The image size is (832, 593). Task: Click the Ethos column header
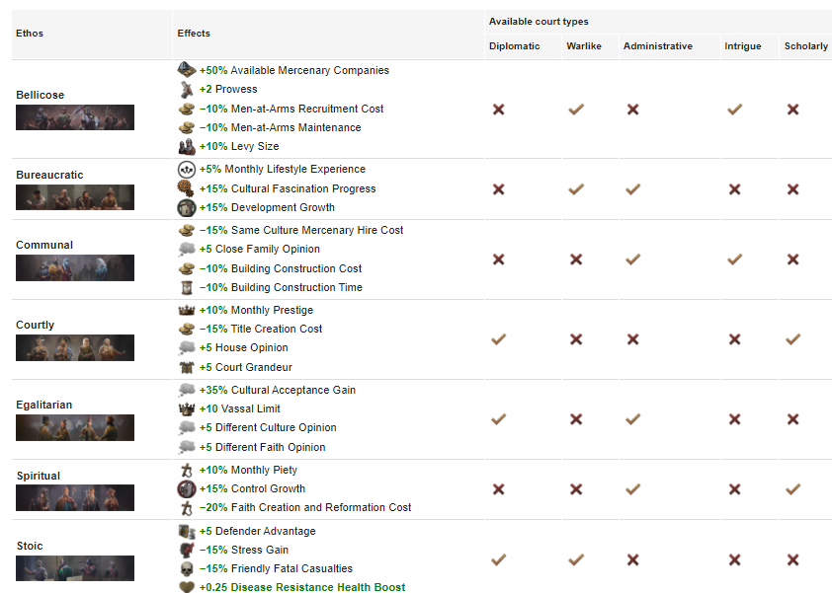tap(30, 34)
